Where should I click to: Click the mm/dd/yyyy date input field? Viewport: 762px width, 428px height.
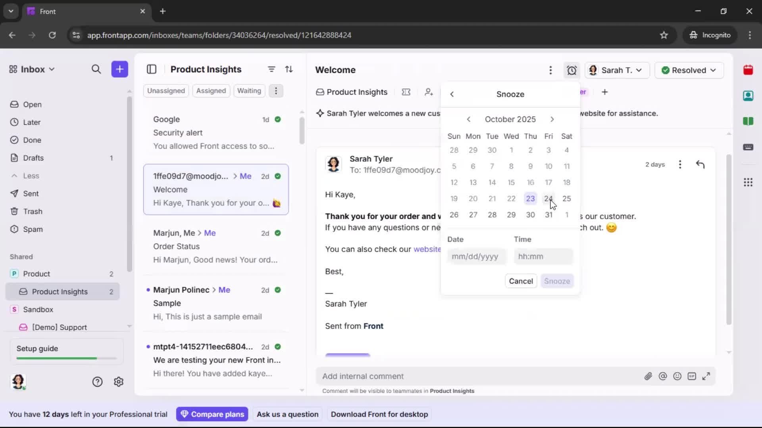[476, 256]
